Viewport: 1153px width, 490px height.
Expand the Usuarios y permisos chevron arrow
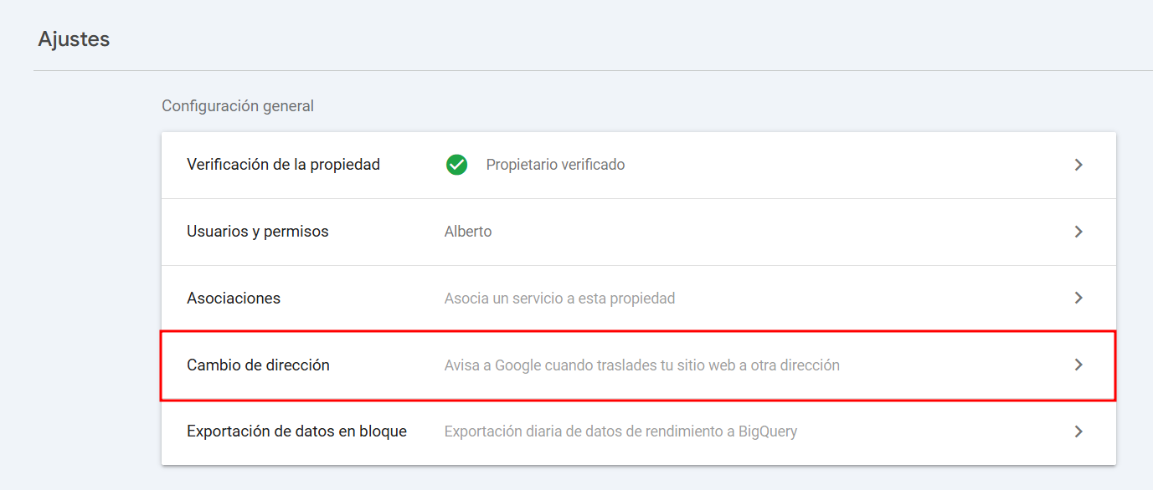(x=1078, y=232)
